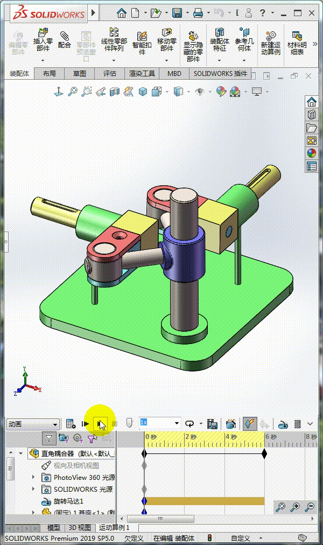Open Appearances tab in task pane
Viewport: 323px width, 545px height.
312,153
